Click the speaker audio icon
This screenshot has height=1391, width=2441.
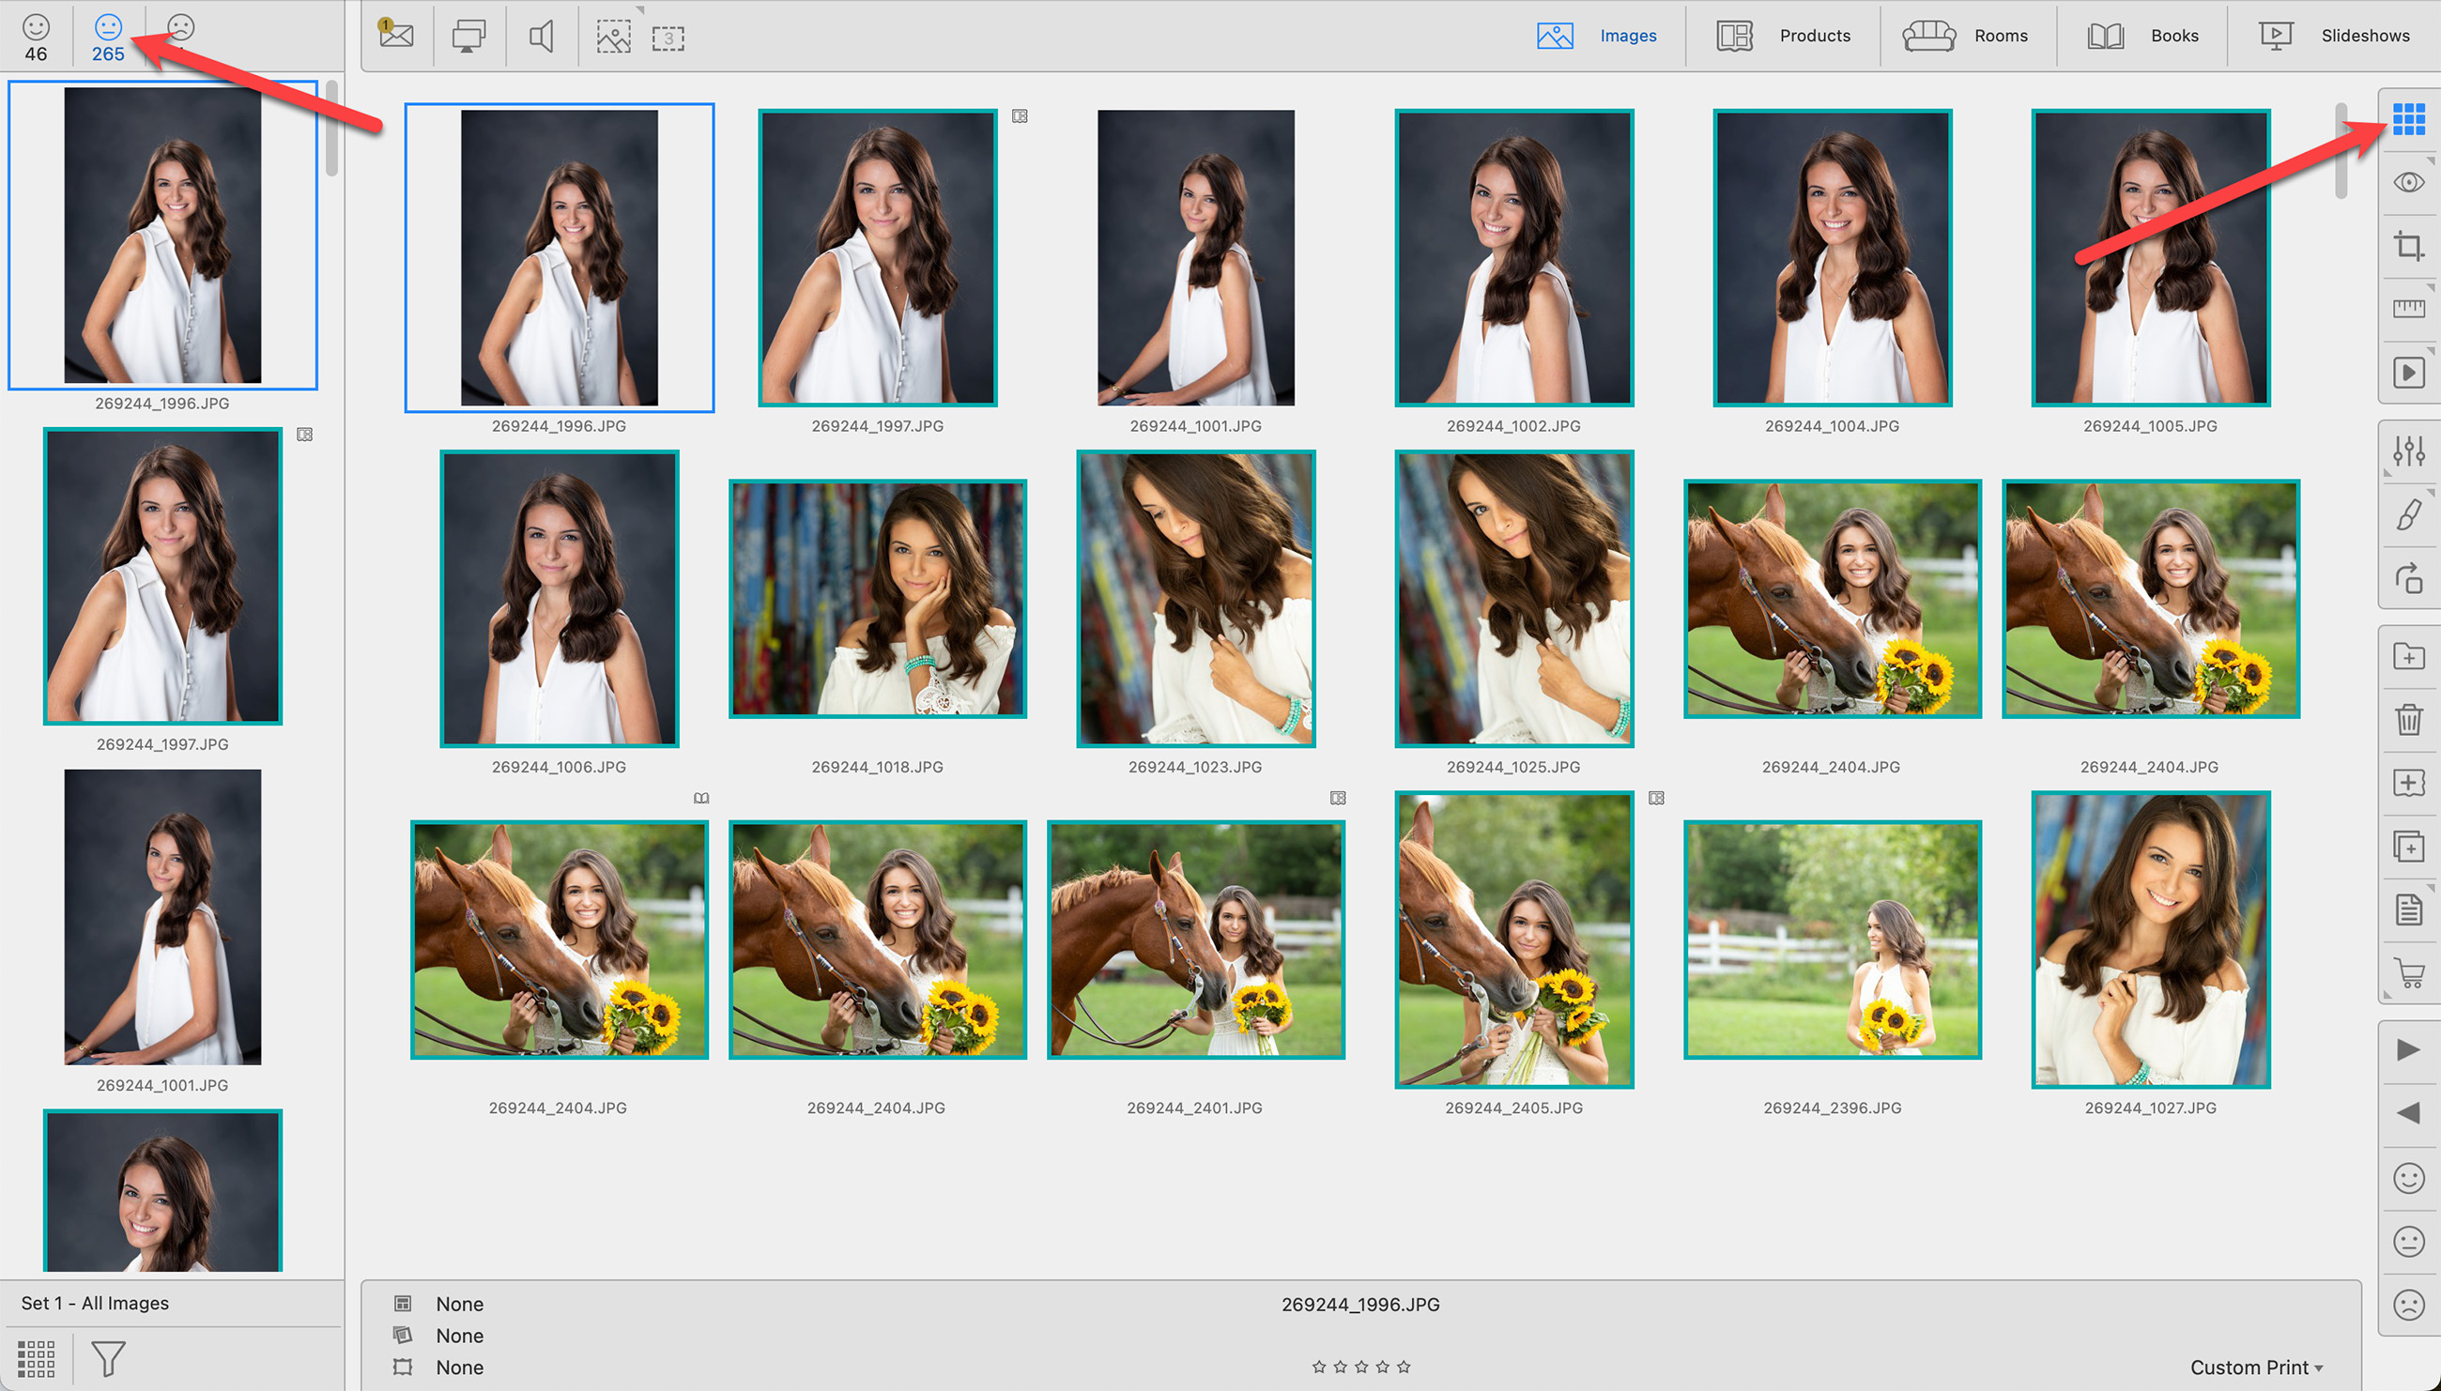[541, 37]
